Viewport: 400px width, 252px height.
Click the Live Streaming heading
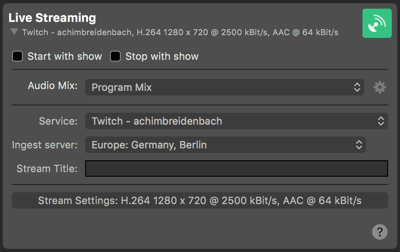coord(52,18)
